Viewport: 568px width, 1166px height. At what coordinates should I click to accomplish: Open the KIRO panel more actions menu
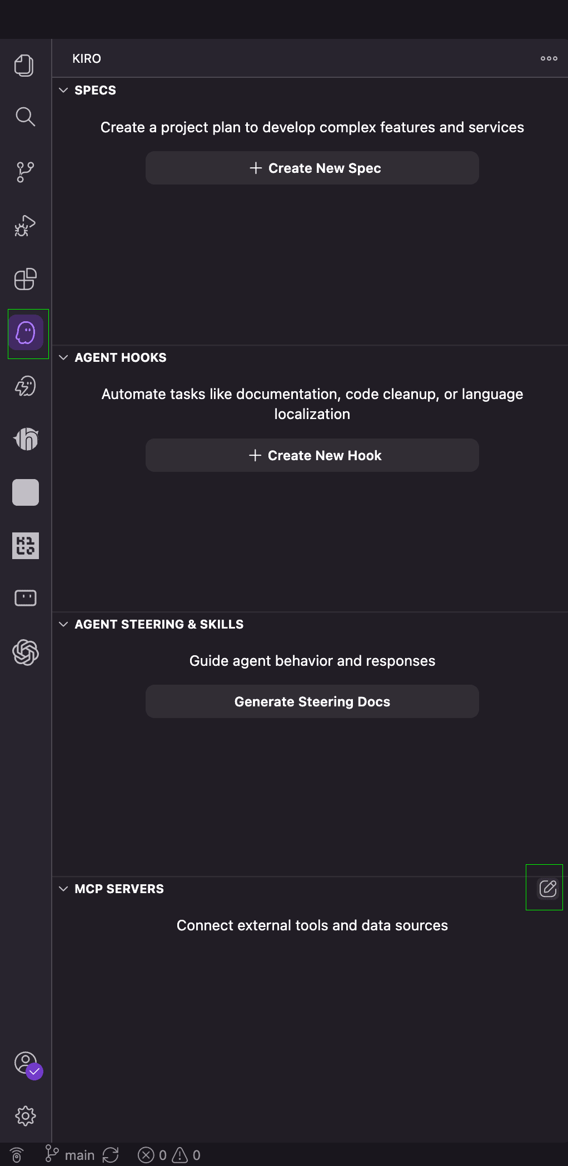click(548, 58)
